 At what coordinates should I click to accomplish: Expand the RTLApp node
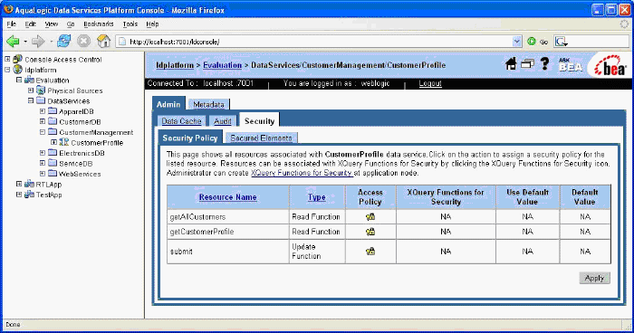[19, 184]
